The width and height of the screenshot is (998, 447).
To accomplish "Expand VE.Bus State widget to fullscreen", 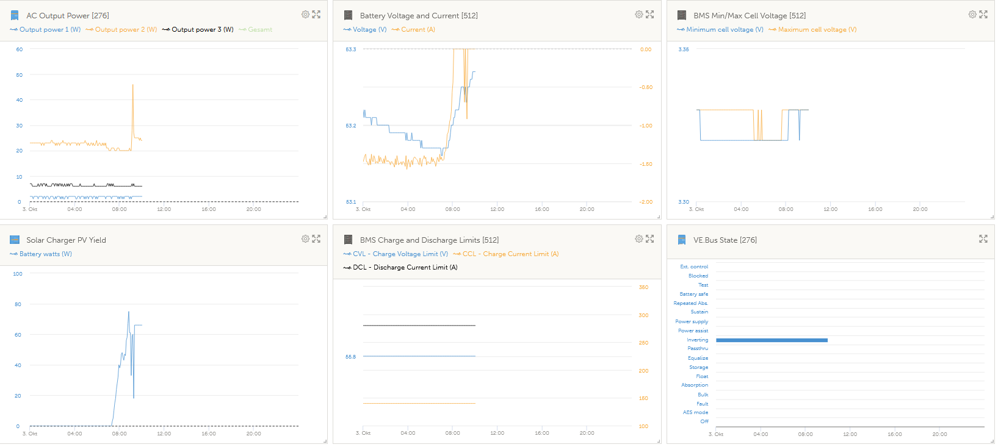I will (x=983, y=239).
